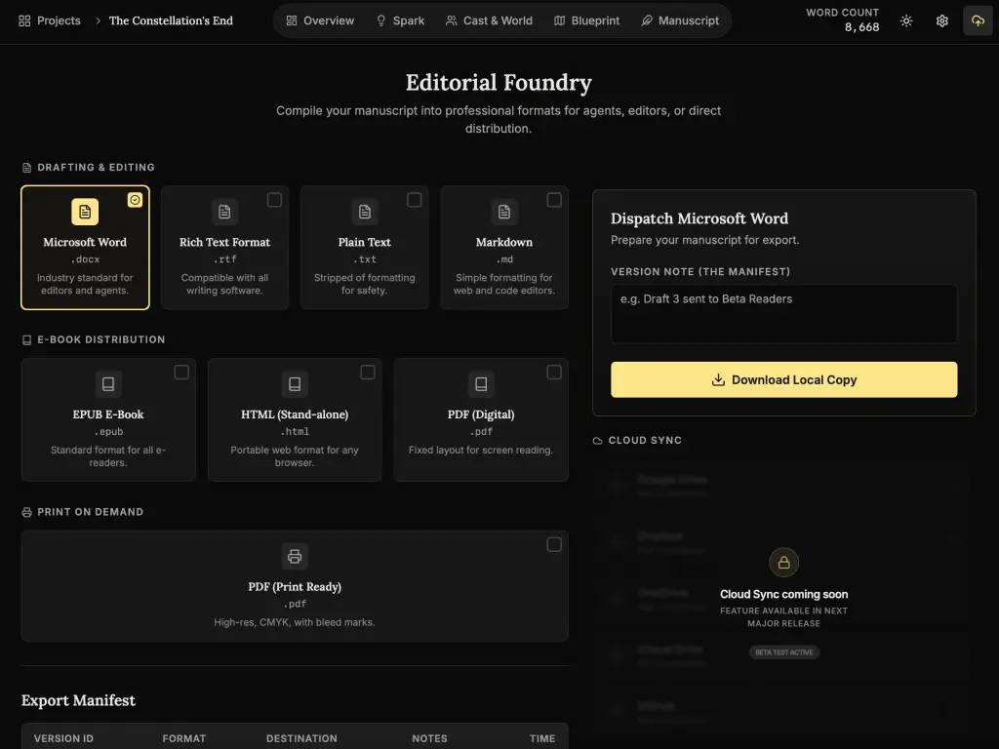
Task: Open settings via the gear icon
Action: 941,20
